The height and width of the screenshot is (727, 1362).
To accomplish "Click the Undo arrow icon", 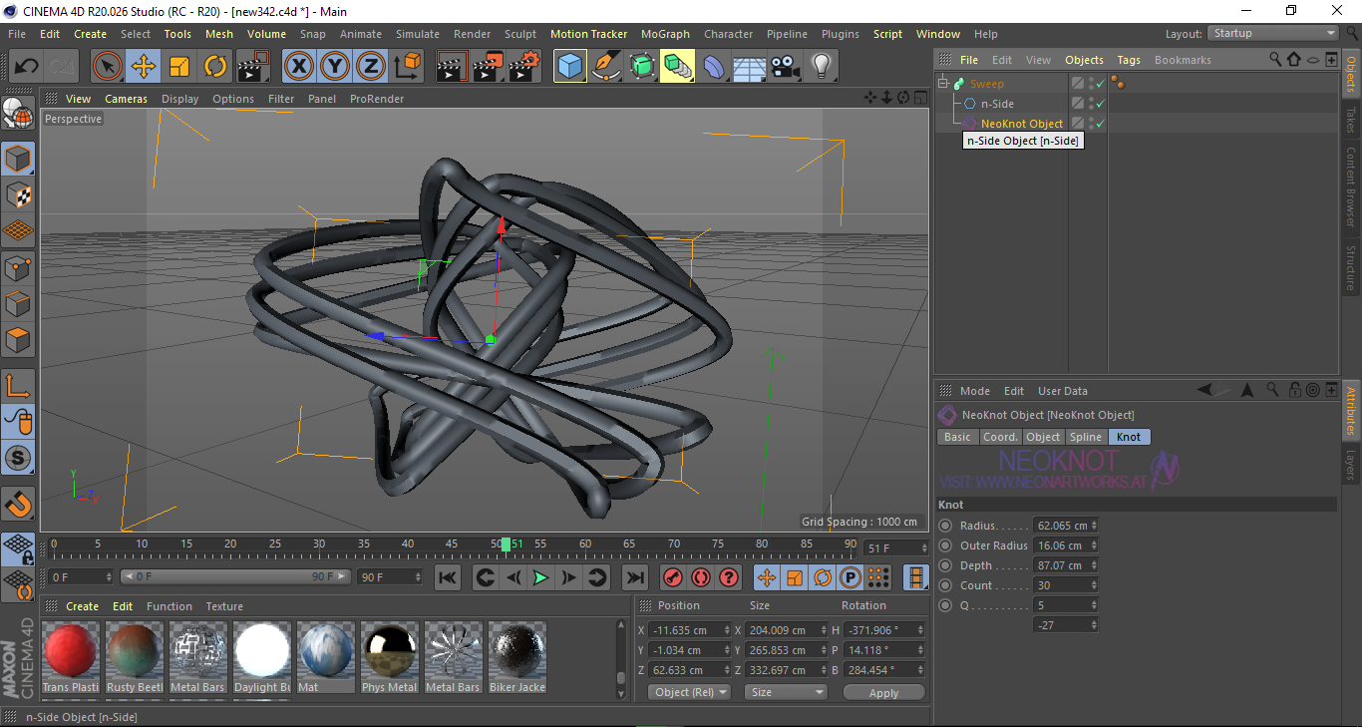I will [x=27, y=67].
